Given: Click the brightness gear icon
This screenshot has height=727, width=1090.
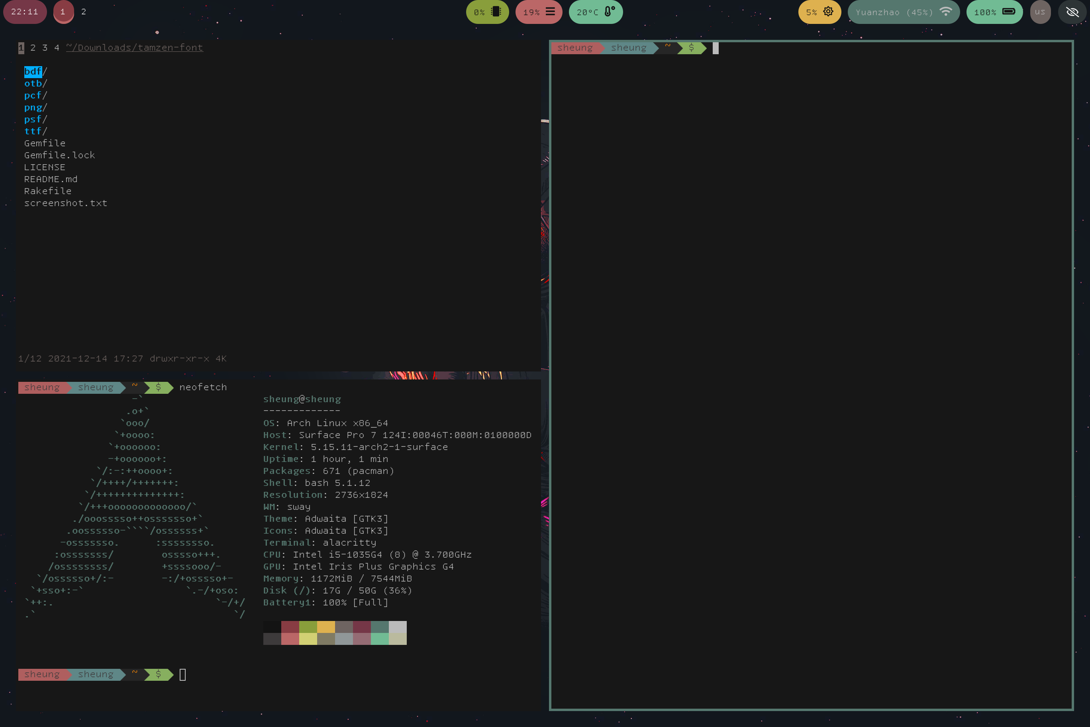Looking at the screenshot, I should (x=828, y=12).
